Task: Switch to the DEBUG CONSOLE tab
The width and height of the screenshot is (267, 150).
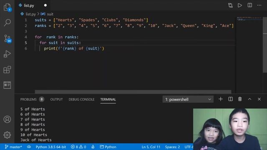Action: pos(81,99)
